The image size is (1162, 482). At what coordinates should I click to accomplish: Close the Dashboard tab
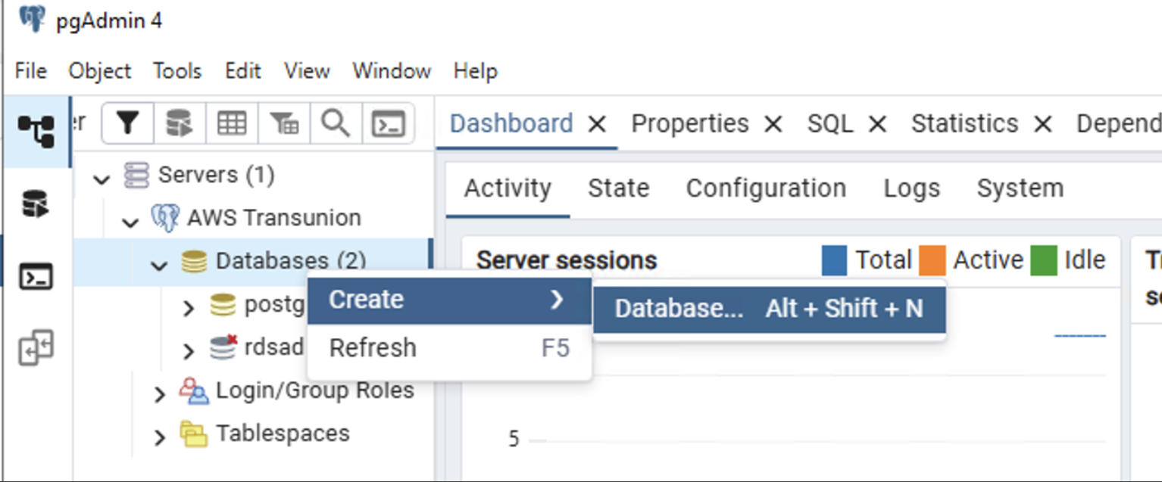point(597,124)
